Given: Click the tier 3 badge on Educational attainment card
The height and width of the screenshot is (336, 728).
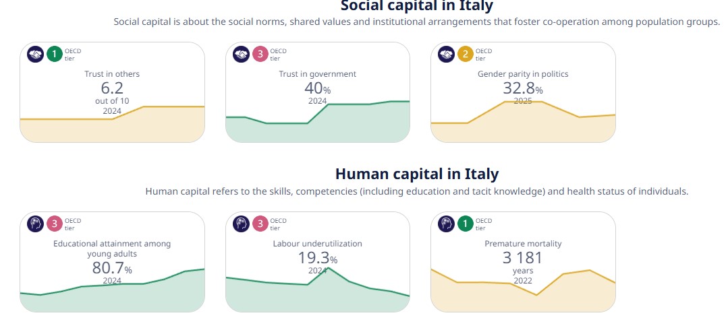Looking at the screenshot, I should click(x=55, y=224).
